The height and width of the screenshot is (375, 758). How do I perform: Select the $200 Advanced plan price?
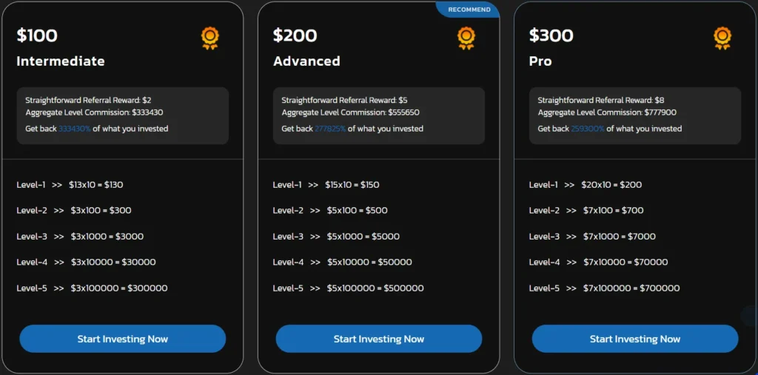[295, 36]
